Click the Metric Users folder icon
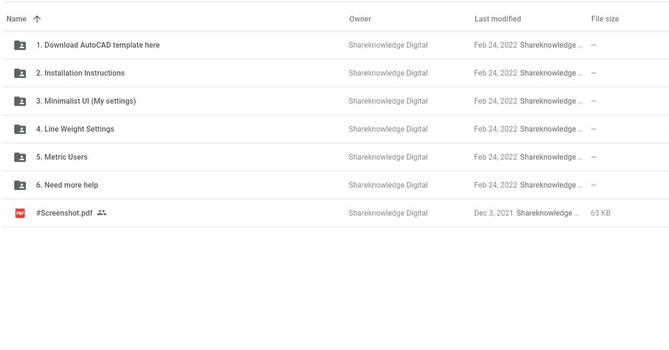The height and width of the screenshot is (350, 669). click(20, 157)
